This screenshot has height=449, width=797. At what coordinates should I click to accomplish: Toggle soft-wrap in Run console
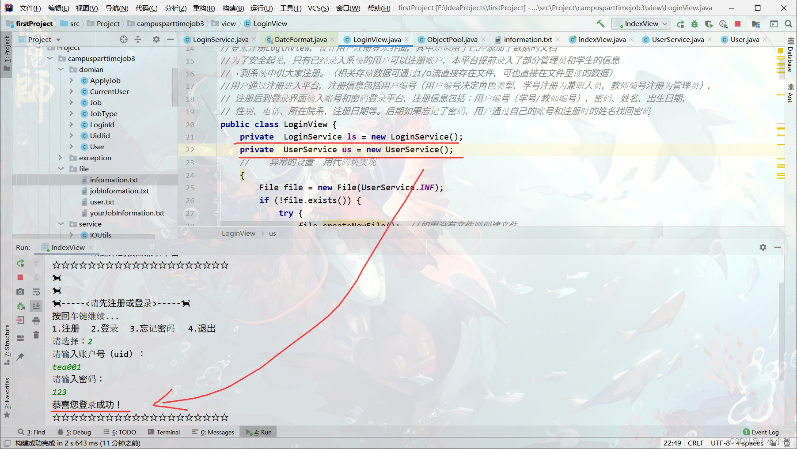coord(36,291)
